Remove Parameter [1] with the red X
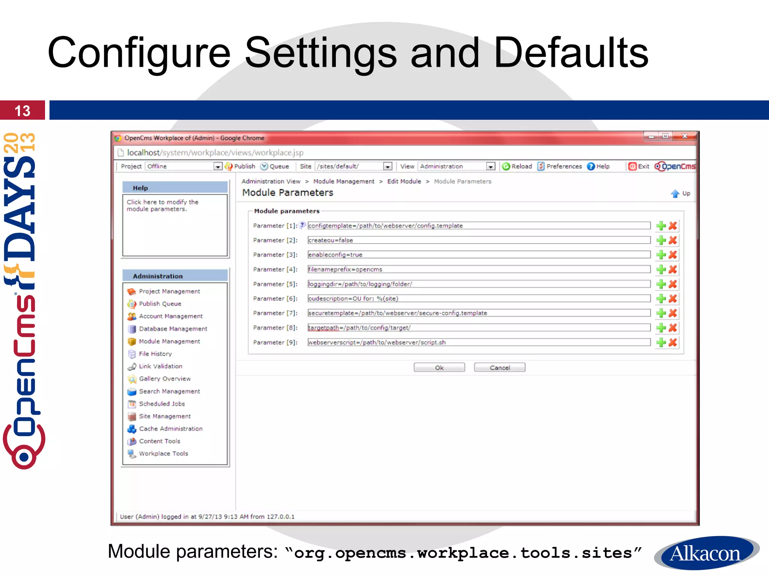This screenshot has height=576, width=769. tap(673, 226)
